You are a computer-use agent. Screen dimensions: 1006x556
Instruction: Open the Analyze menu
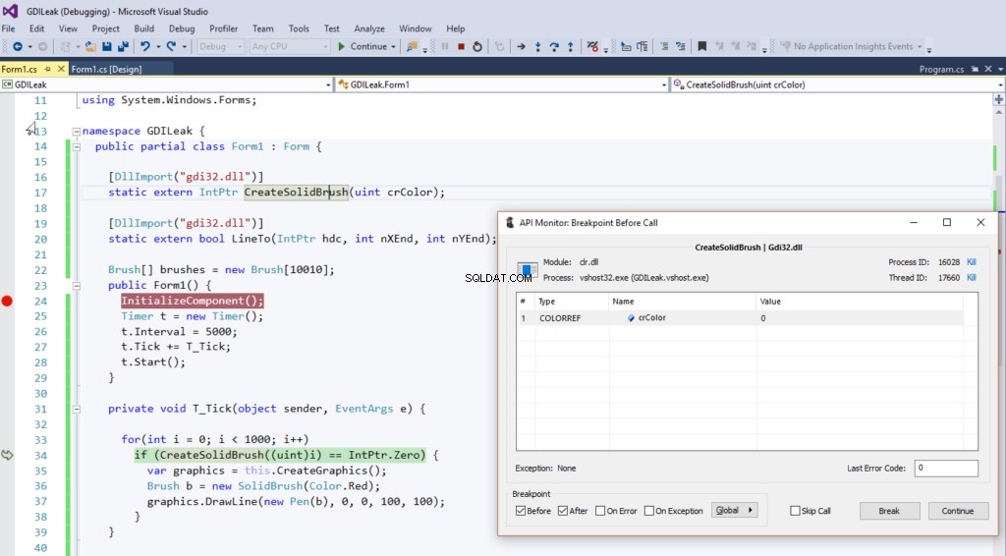tap(369, 28)
